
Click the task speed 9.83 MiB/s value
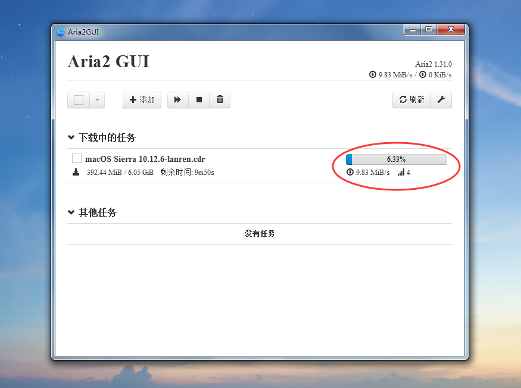pyautogui.click(x=373, y=173)
